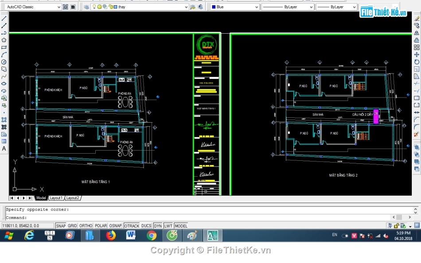Open the Blue color control dropdown
The width and height of the screenshot is (421, 263).
(235, 7)
